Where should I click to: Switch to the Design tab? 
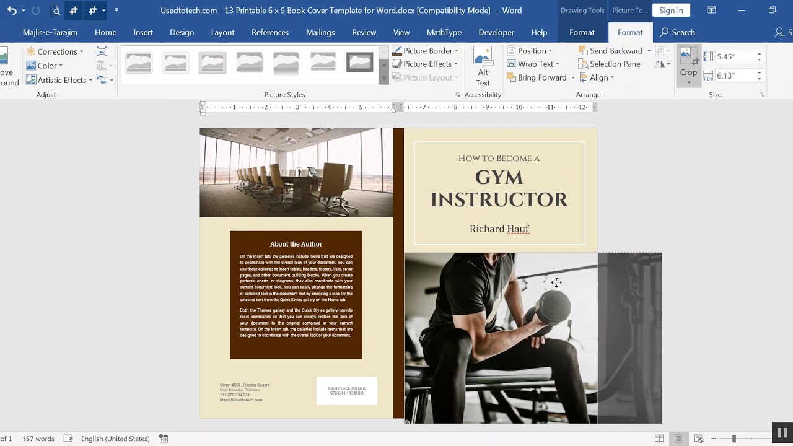[x=182, y=32]
